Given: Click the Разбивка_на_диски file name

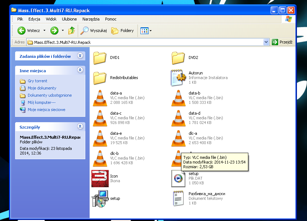Looking at the screenshot, I should (x=207, y=194).
